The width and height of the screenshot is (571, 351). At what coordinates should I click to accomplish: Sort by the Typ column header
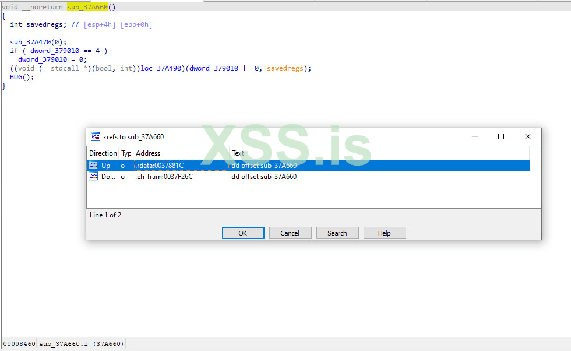tap(126, 153)
